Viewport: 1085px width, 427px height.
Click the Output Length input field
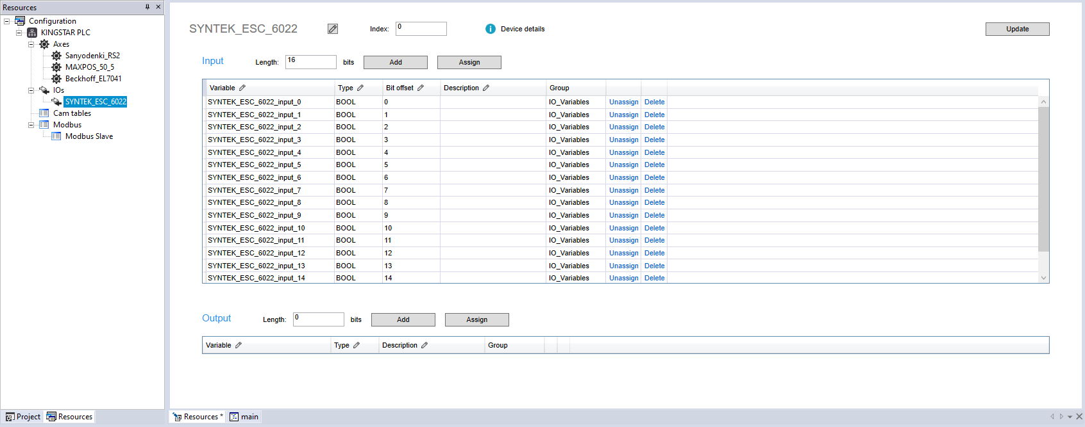click(x=318, y=319)
